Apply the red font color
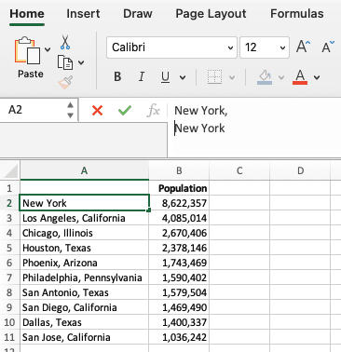341x352 pixels. [x=300, y=76]
